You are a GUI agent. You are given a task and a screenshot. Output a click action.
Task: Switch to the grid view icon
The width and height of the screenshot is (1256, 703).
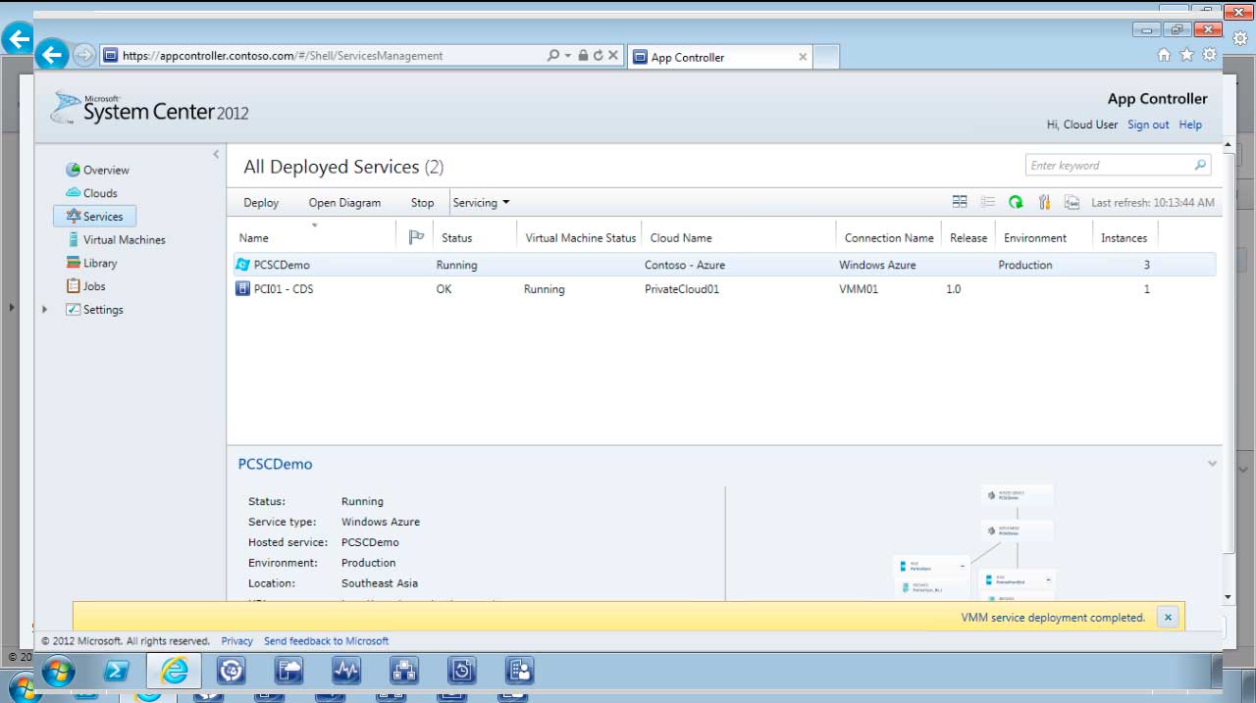(x=960, y=202)
